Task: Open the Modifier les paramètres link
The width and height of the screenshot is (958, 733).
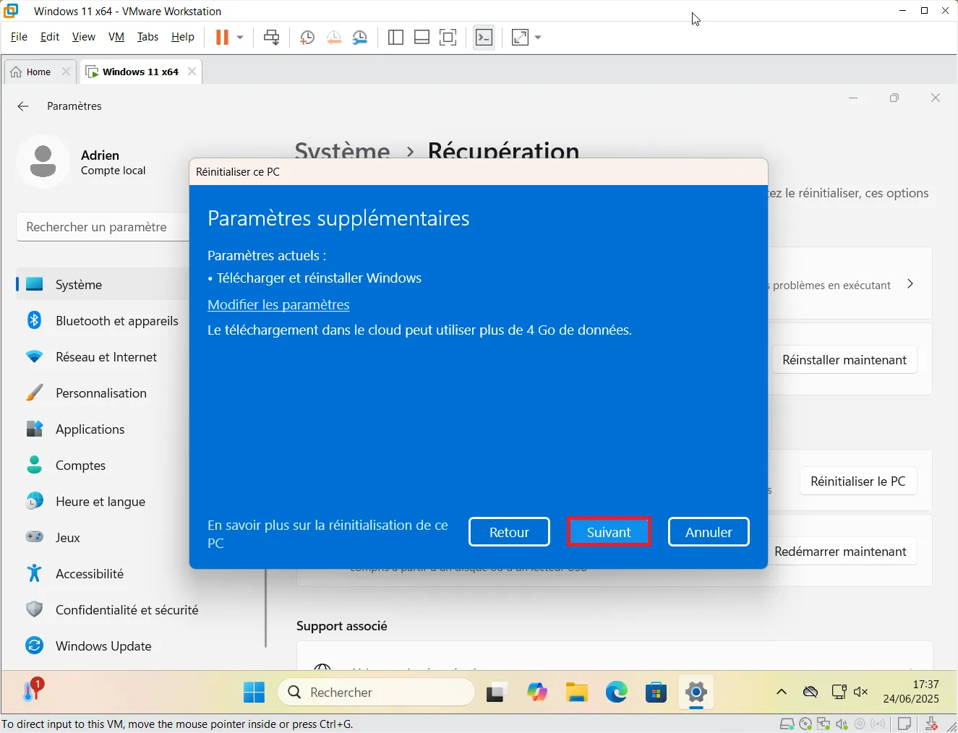Action: click(278, 305)
